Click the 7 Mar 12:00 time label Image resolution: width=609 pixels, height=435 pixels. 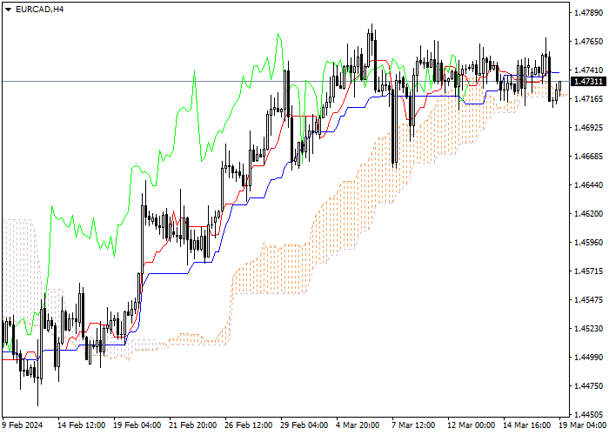pyautogui.click(x=413, y=425)
